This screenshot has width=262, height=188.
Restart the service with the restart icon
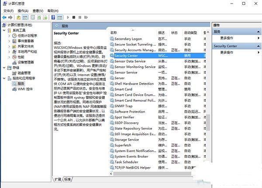pyautogui.click(x=86, y=17)
